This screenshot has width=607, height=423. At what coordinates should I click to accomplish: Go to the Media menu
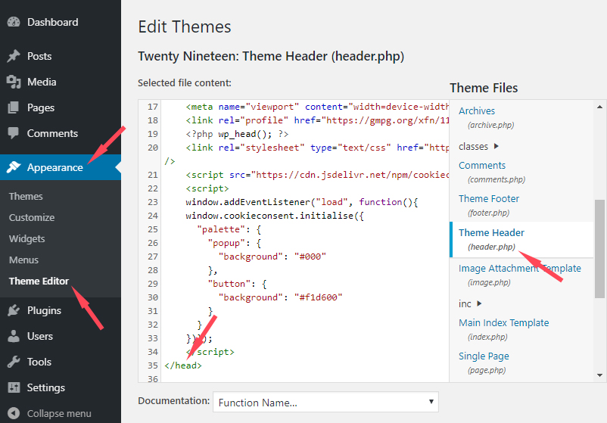[x=42, y=82]
